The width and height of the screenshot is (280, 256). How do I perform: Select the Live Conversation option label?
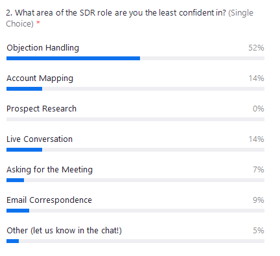point(40,139)
